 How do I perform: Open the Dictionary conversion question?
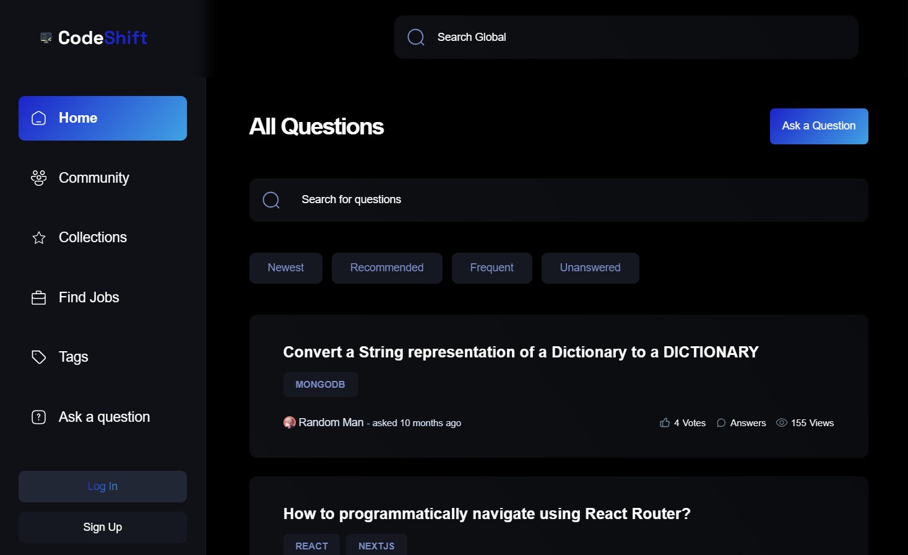521,352
